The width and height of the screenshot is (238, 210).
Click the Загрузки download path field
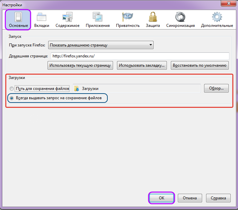(x=137, y=89)
